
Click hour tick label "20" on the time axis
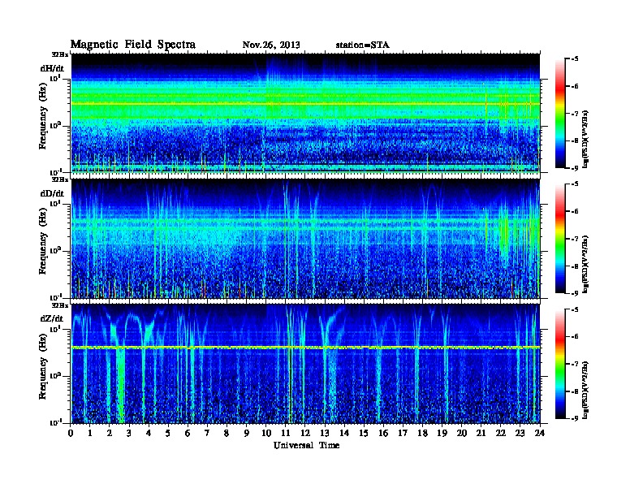tap(462, 433)
